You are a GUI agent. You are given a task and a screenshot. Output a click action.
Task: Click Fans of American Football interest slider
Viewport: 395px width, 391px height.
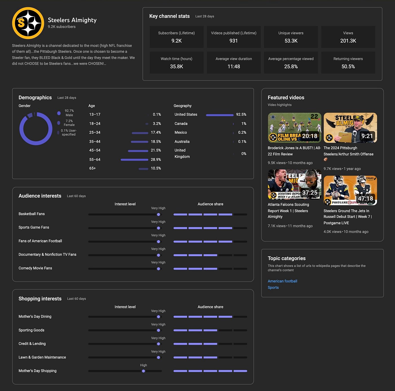(x=125, y=241)
